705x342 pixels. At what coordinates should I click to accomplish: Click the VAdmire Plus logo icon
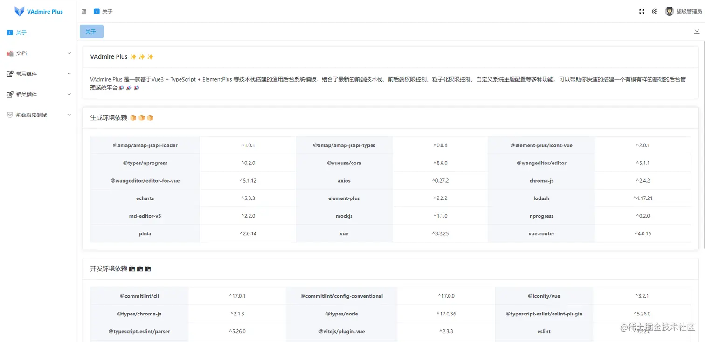tap(19, 12)
